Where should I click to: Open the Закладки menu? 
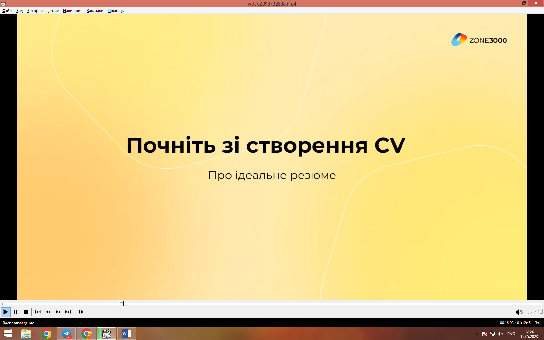(95, 11)
